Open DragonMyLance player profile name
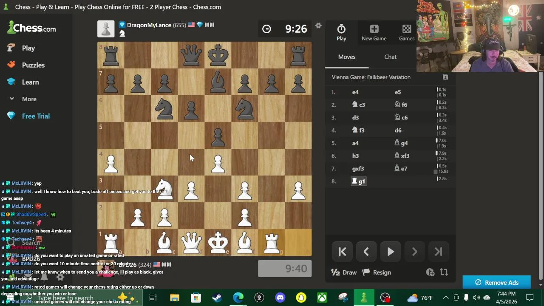Image resolution: width=544 pixels, height=306 pixels. pos(149,25)
